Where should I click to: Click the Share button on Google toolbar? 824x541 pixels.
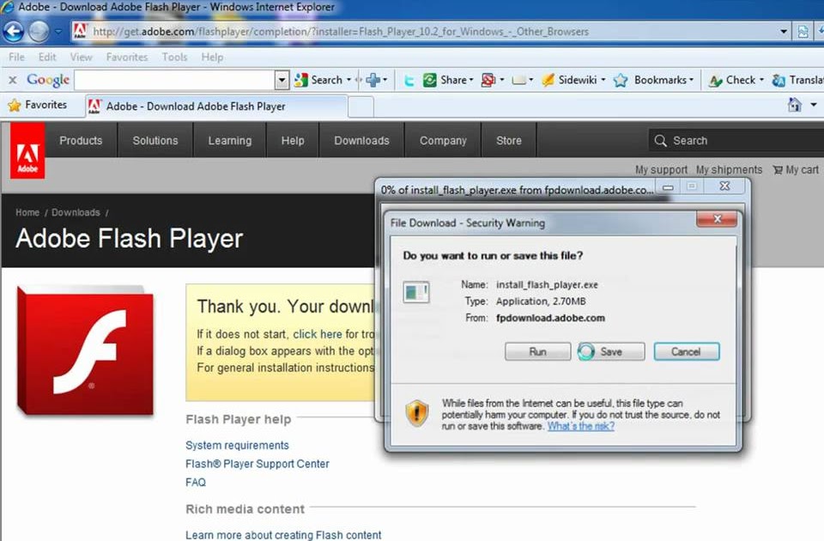click(448, 80)
